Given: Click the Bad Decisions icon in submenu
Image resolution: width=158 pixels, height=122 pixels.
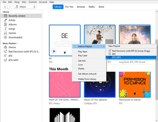Looking at the screenshot, I should tap(110, 51).
